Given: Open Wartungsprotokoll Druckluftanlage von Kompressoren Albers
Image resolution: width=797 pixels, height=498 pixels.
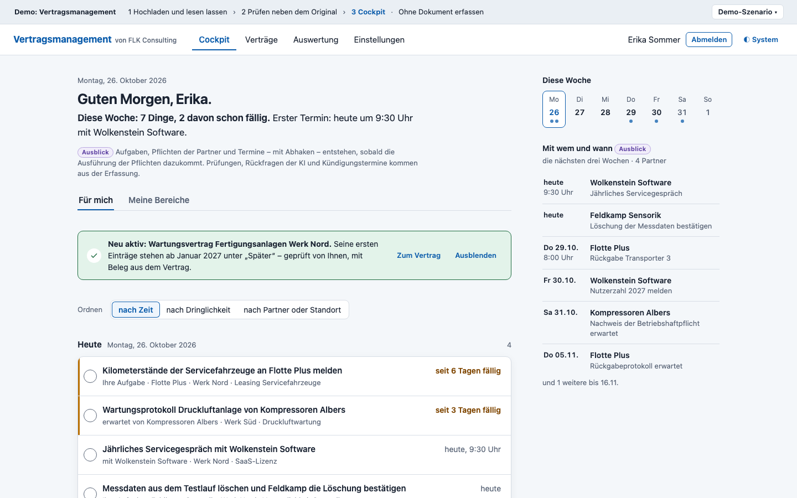Looking at the screenshot, I should [224, 410].
